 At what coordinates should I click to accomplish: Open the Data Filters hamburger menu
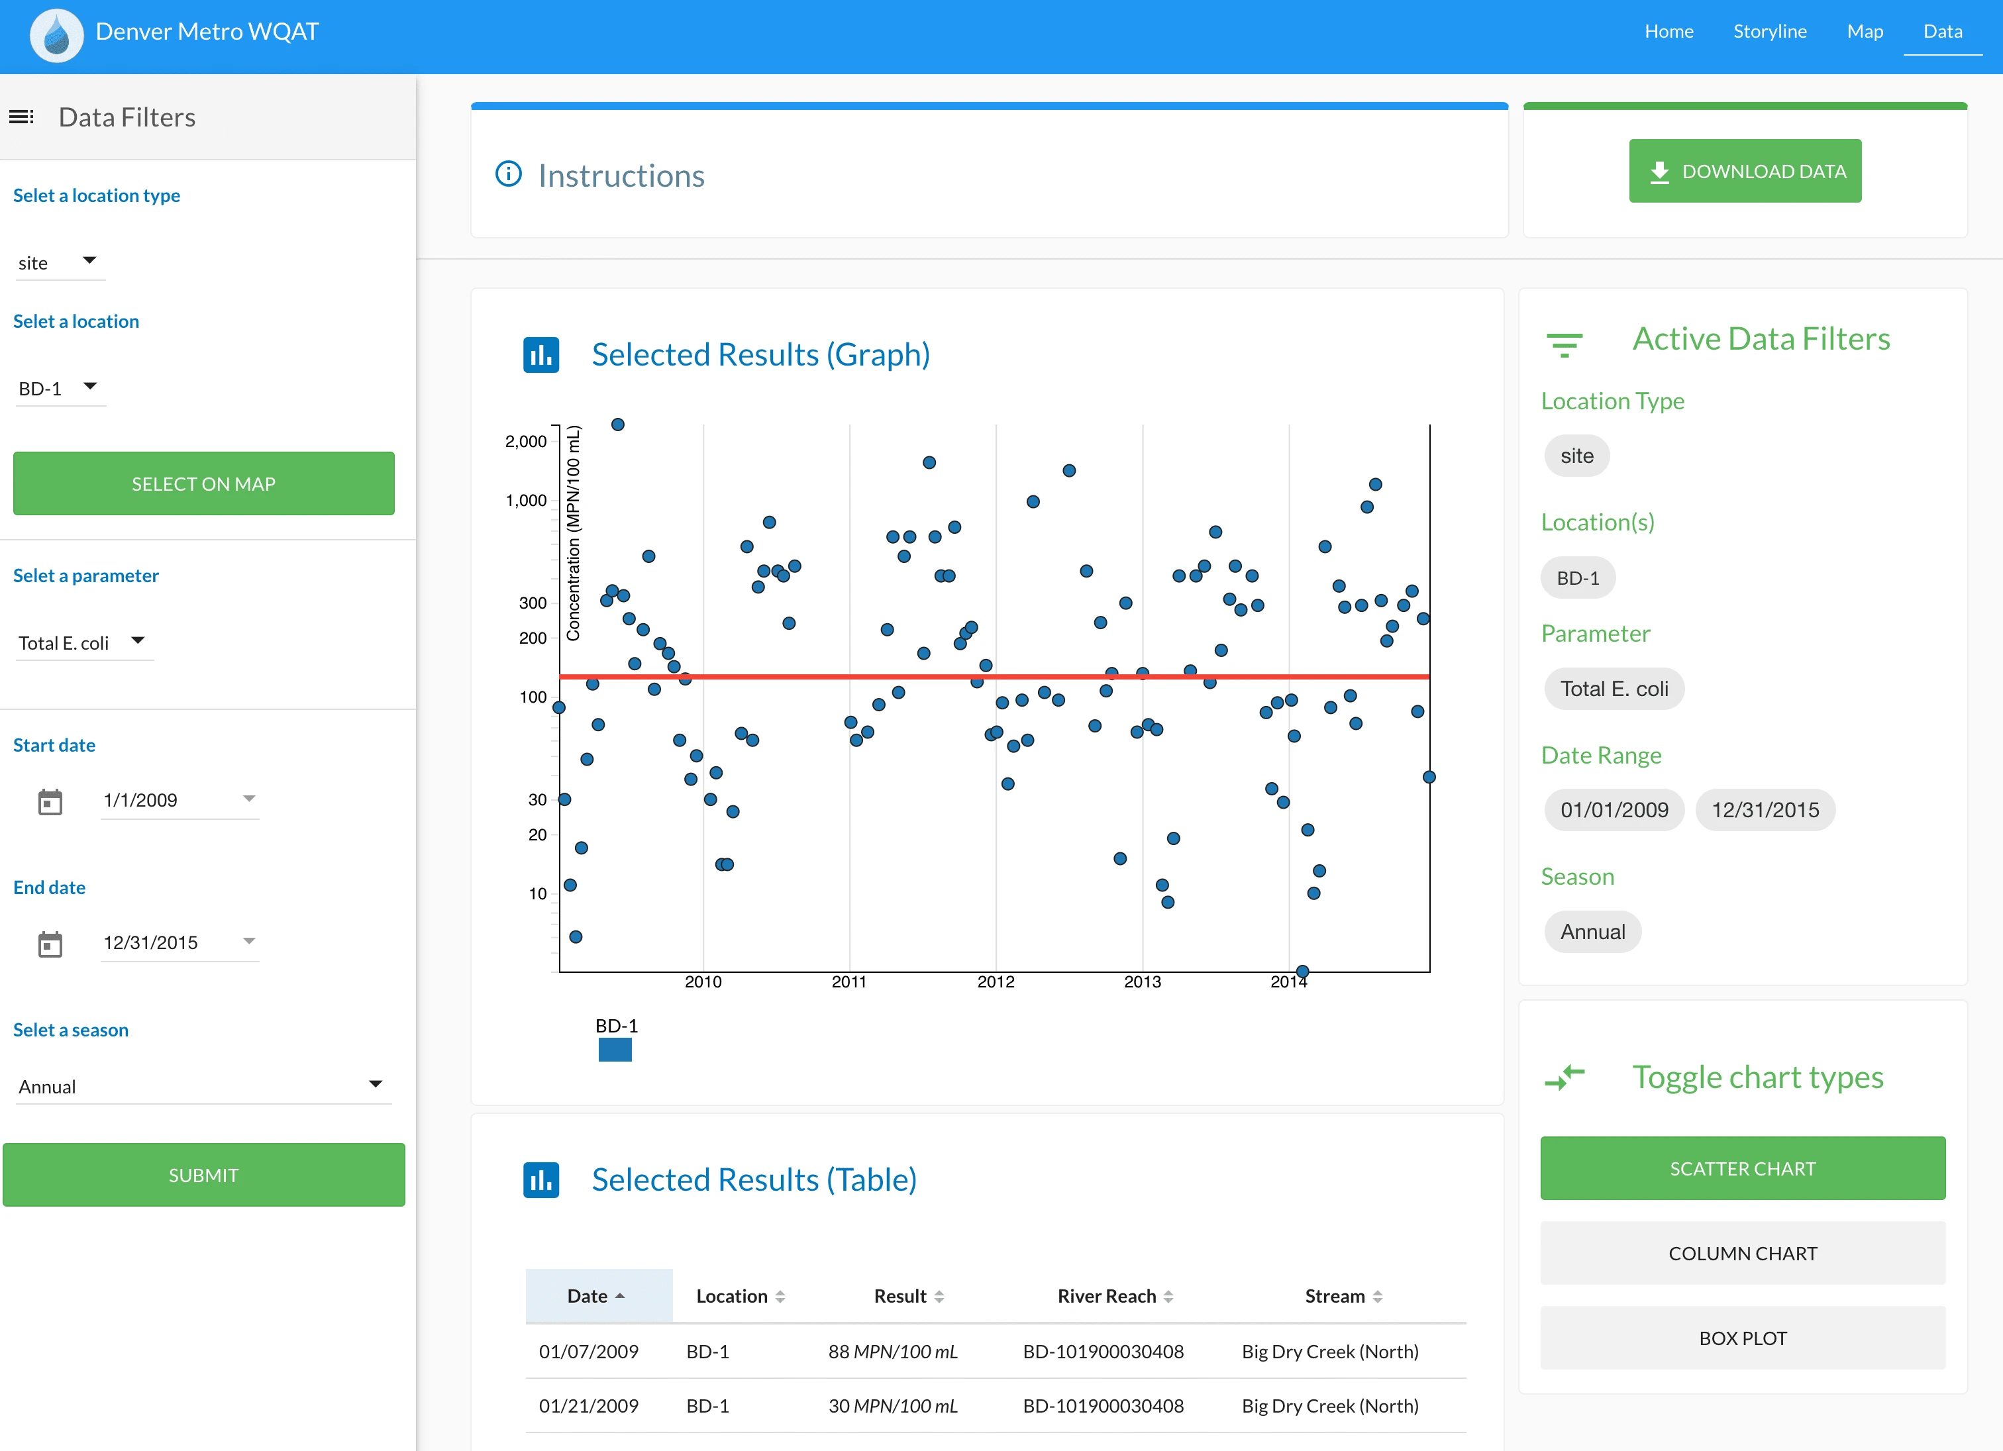[x=21, y=116]
